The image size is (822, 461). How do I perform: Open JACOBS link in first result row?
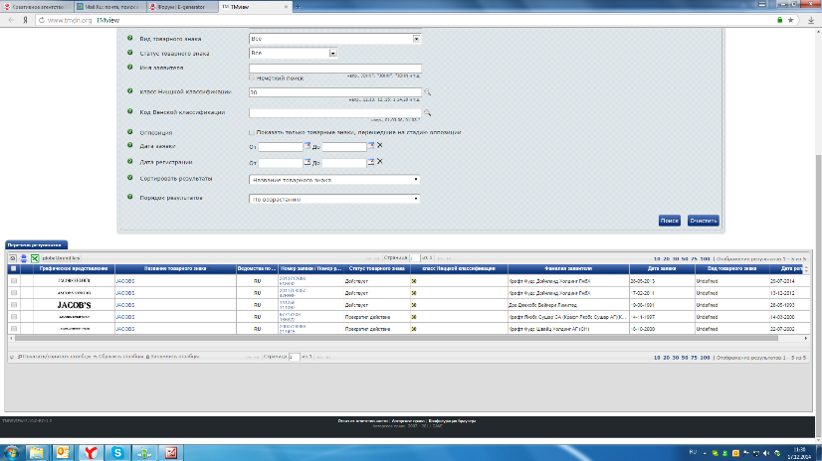click(125, 281)
